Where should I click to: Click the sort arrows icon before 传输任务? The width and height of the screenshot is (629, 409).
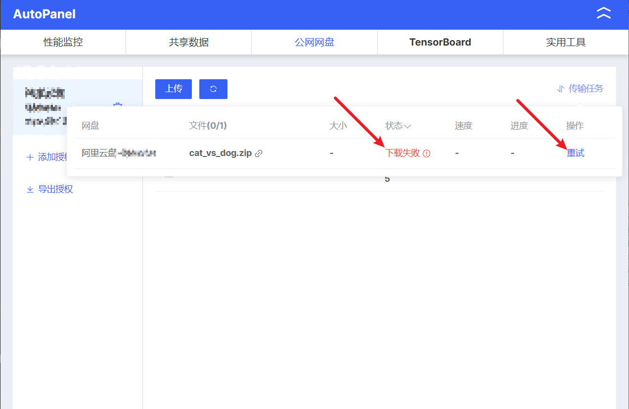click(x=560, y=89)
